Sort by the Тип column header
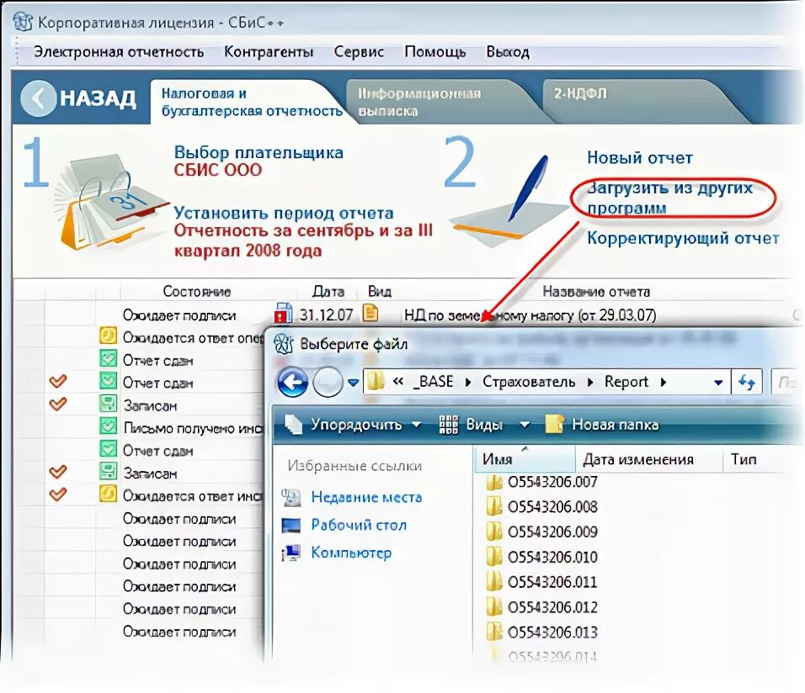This screenshot has height=693, width=805. [x=744, y=459]
